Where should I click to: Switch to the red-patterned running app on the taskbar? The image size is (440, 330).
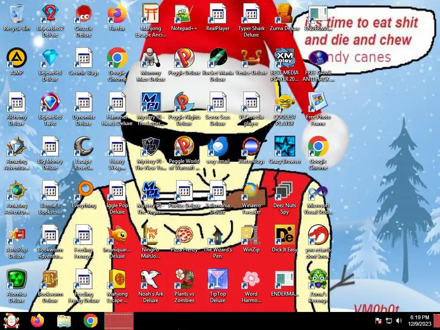(x=119, y=321)
